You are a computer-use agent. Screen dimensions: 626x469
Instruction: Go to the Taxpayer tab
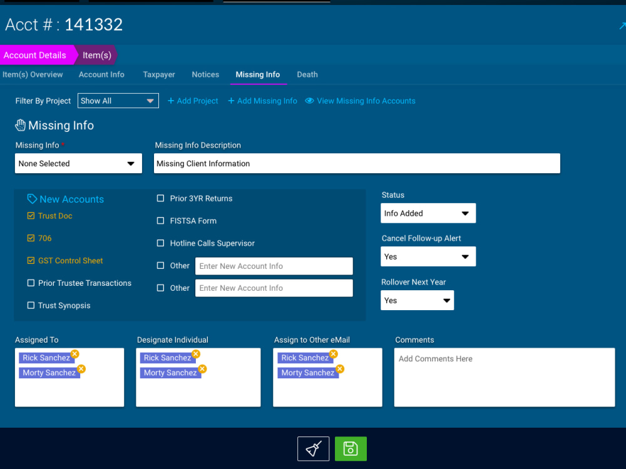coord(159,74)
